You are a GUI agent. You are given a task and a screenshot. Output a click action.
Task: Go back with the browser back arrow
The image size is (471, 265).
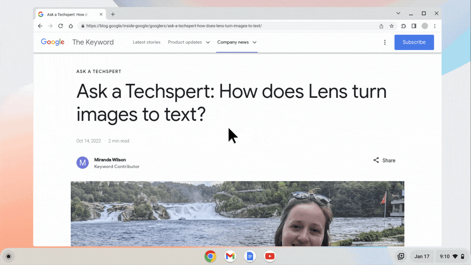(40, 26)
